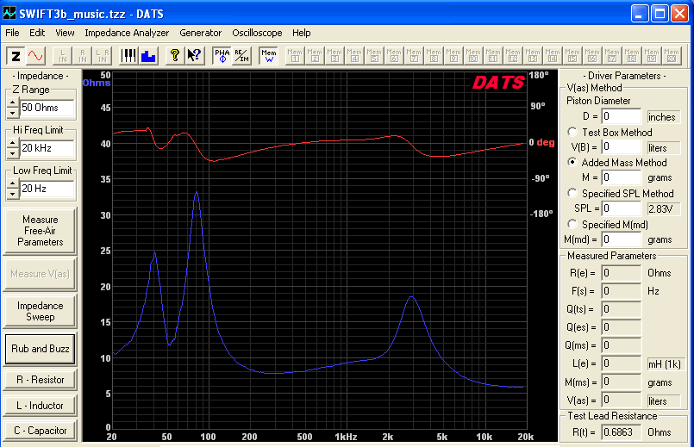Choose the Specified M(md) radio option

[x=572, y=224]
